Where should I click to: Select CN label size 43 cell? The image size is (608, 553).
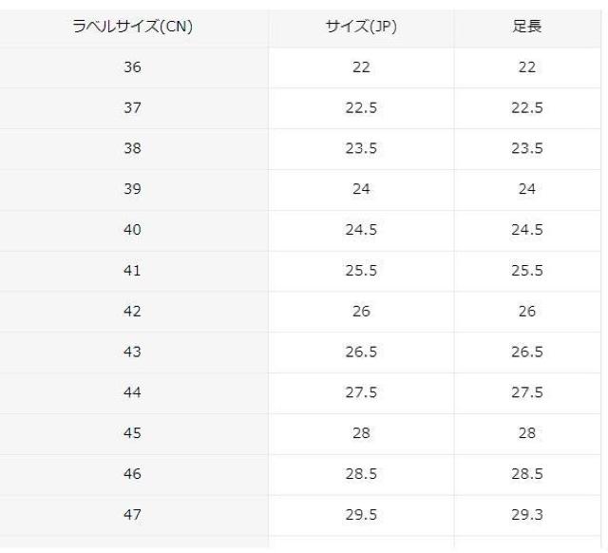(x=132, y=353)
